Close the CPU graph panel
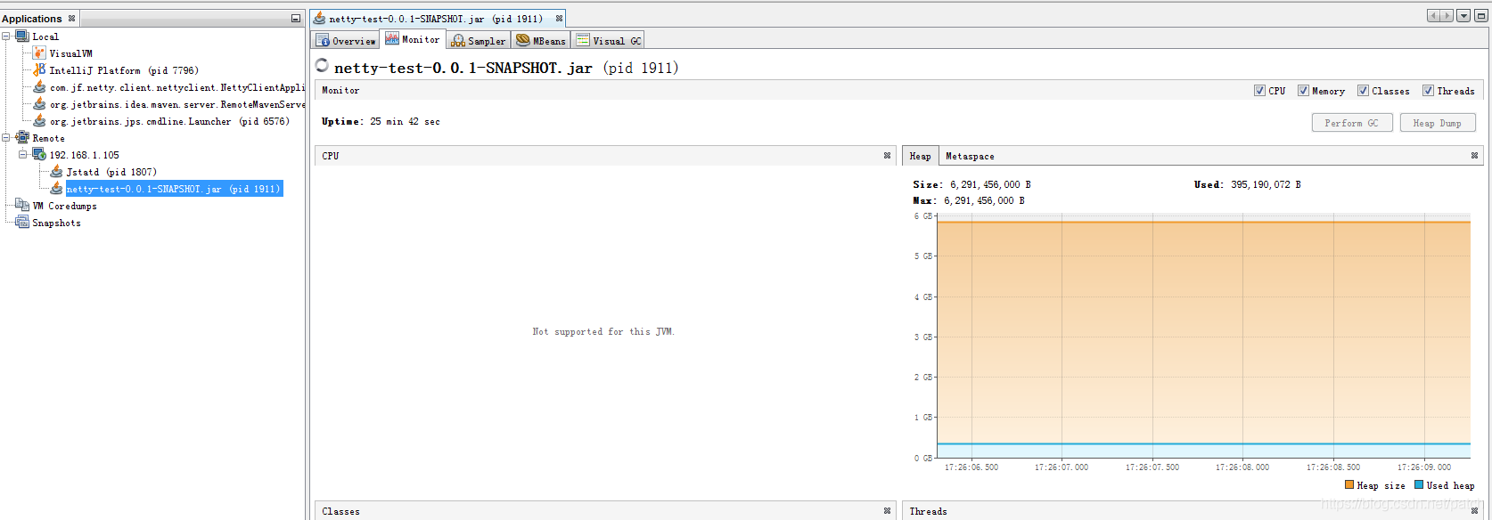Screen dimensions: 1492x520 click(887, 156)
